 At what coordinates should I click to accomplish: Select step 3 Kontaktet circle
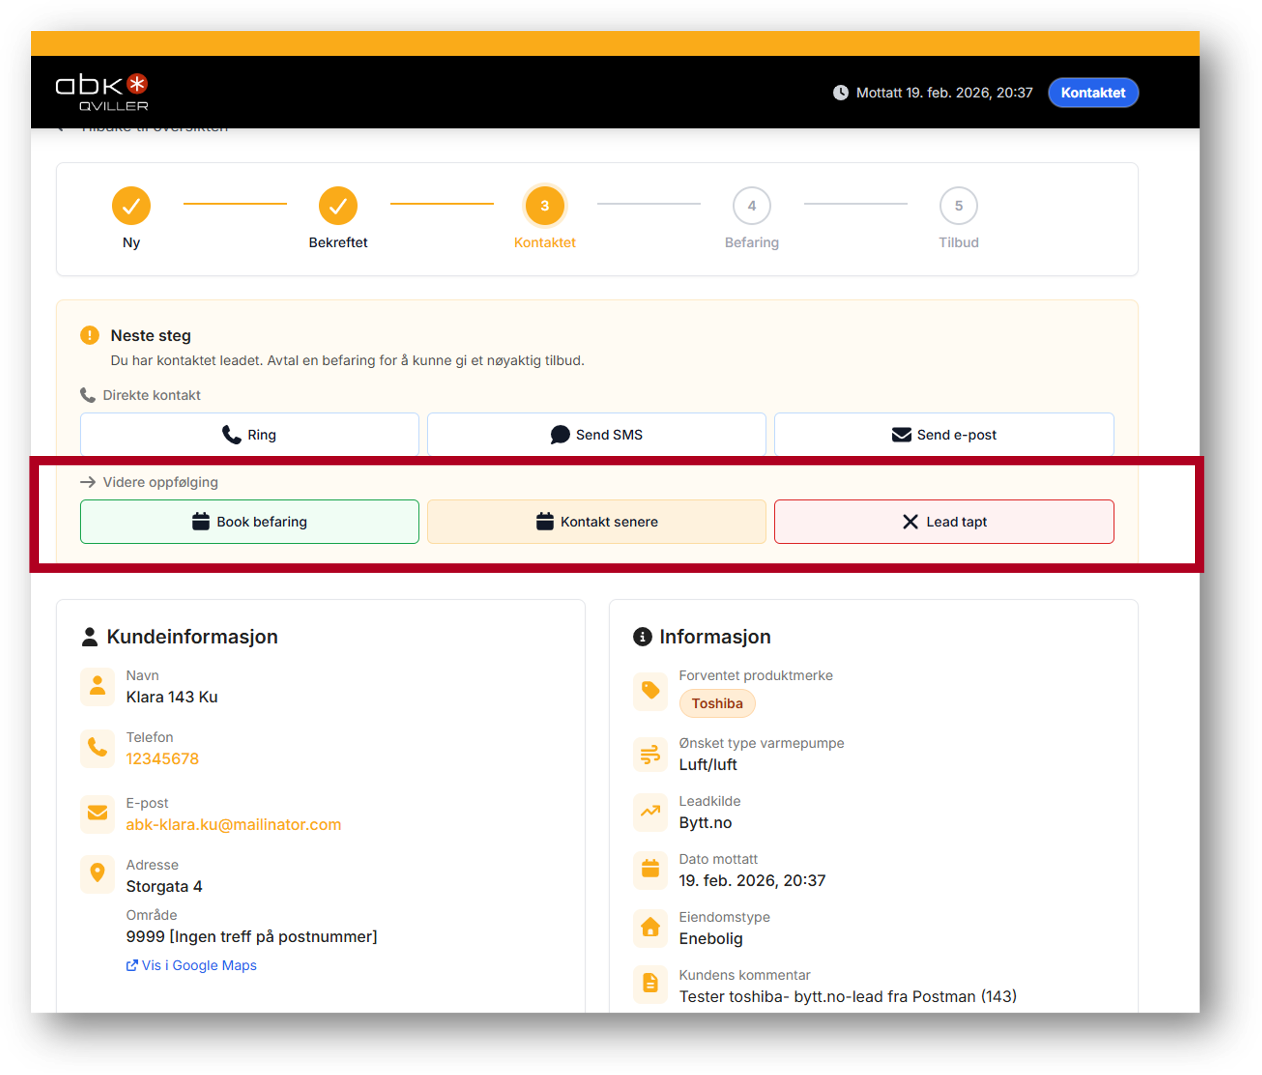pos(544,206)
